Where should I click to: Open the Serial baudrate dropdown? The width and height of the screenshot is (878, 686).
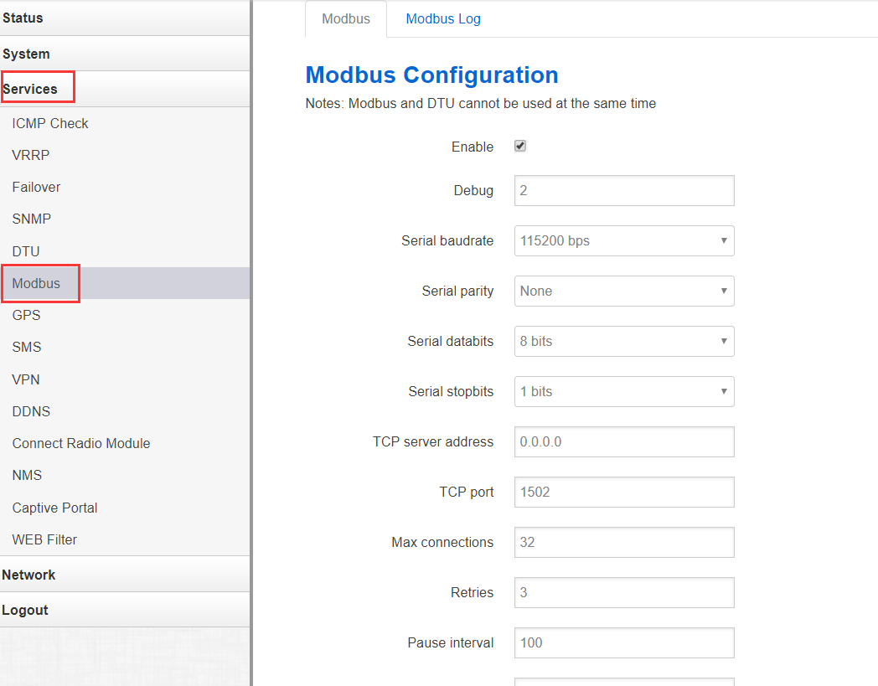pos(624,240)
